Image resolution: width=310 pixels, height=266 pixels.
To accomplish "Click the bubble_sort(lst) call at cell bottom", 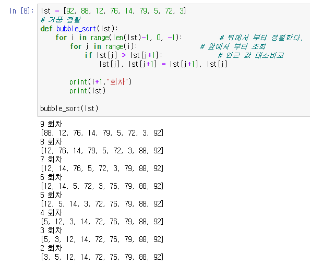I will (x=69, y=108).
